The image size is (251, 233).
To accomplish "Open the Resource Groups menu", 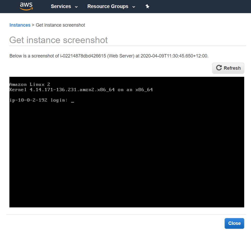I will [x=108, y=7].
